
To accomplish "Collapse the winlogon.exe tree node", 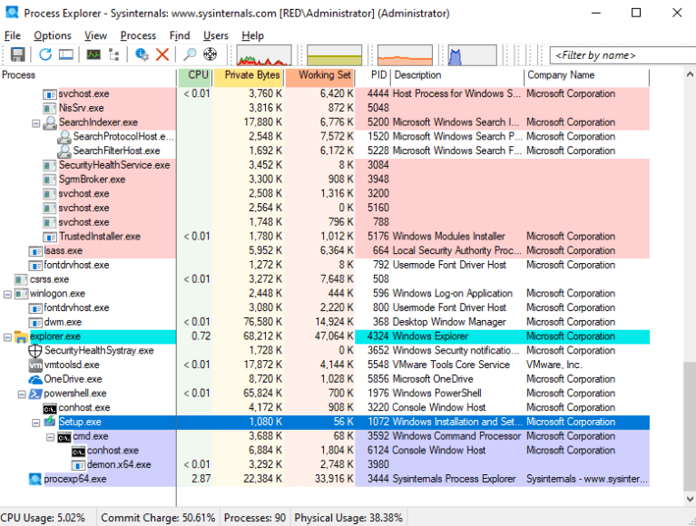I will pos(7,295).
